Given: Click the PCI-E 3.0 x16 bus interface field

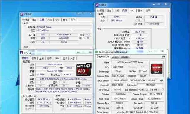Looking at the screenshot, I should point(149,90).
